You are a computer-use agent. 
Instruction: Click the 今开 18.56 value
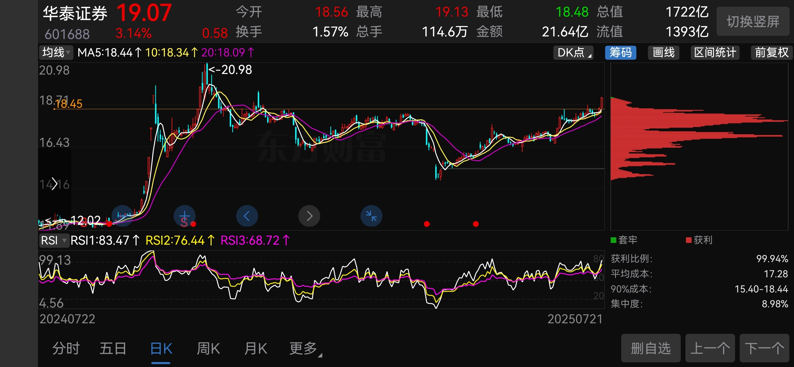(331, 12)
